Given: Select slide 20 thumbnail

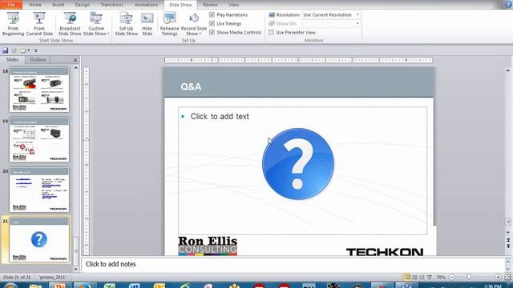Looking at the screenshot, I should click(39, 190).
